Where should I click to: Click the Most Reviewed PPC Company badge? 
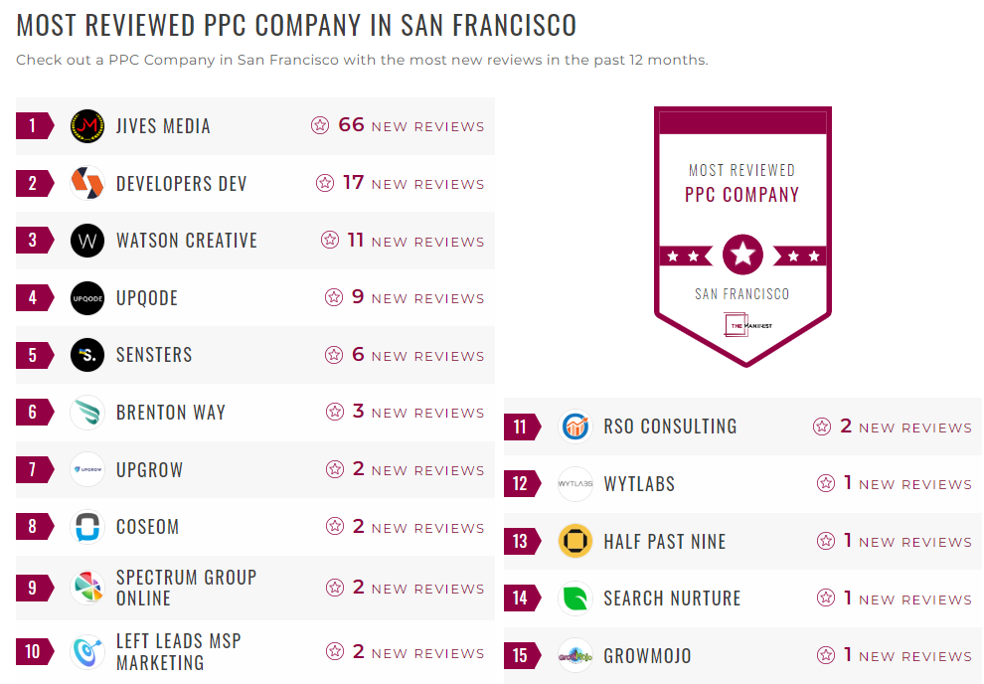click(741, 234)
